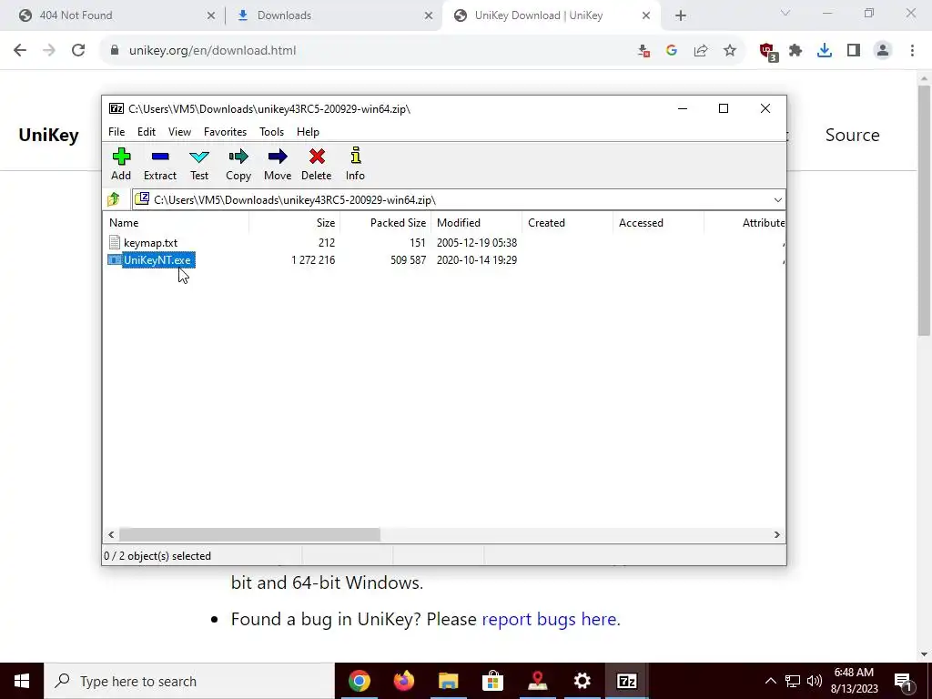Click the report bugs here link

(x=549, y=619)
